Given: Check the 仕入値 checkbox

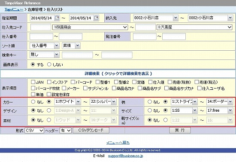Looking at the screenshot, I should click(150, 82).
